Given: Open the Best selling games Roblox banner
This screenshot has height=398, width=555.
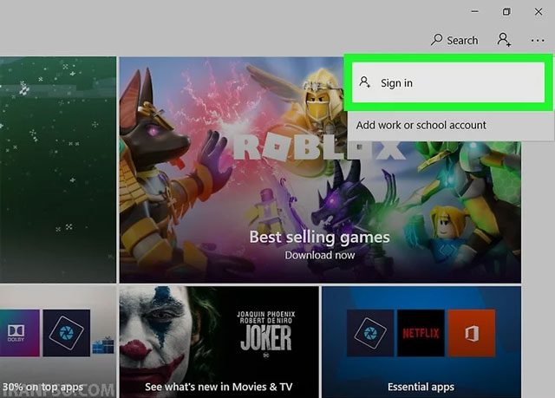Looking at the screenshot, I should tap(320, 170).
